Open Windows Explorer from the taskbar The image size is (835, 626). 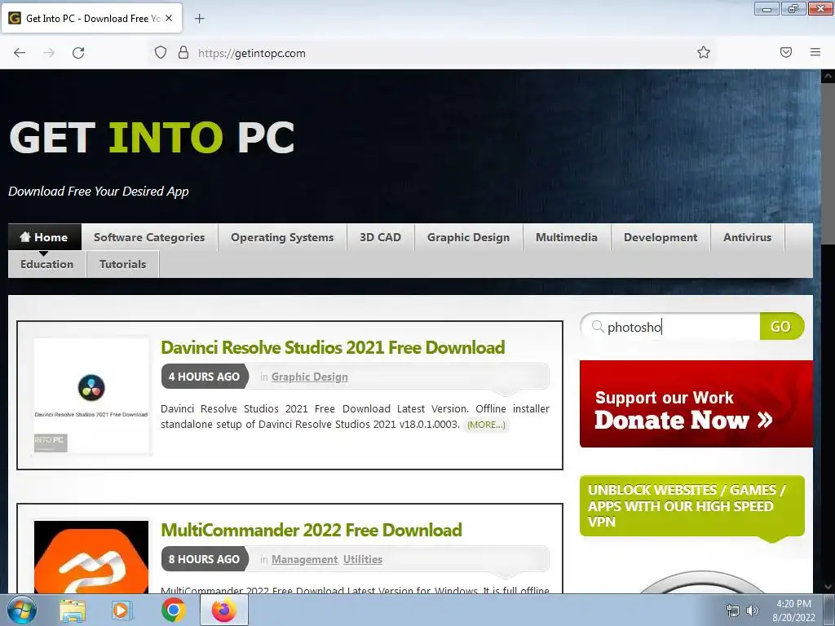point(73,611)
